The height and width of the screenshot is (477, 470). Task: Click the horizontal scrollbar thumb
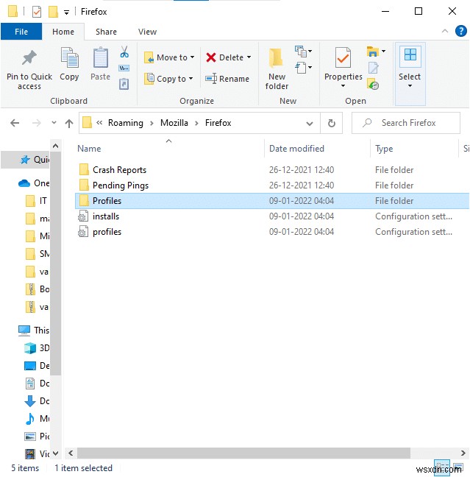point(243,453)
